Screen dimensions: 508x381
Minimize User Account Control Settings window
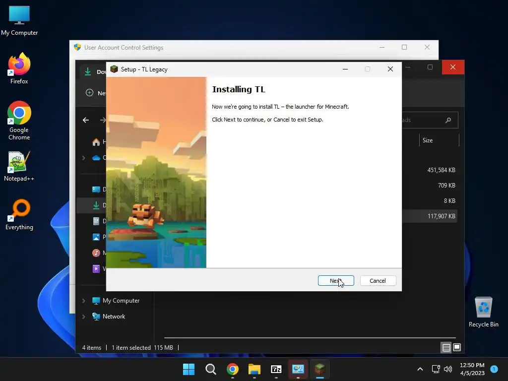click(x=382, y=47)
